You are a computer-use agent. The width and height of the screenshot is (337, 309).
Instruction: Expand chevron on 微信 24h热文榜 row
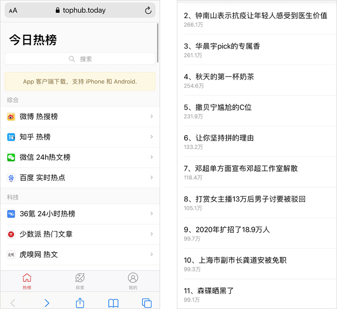151,157
